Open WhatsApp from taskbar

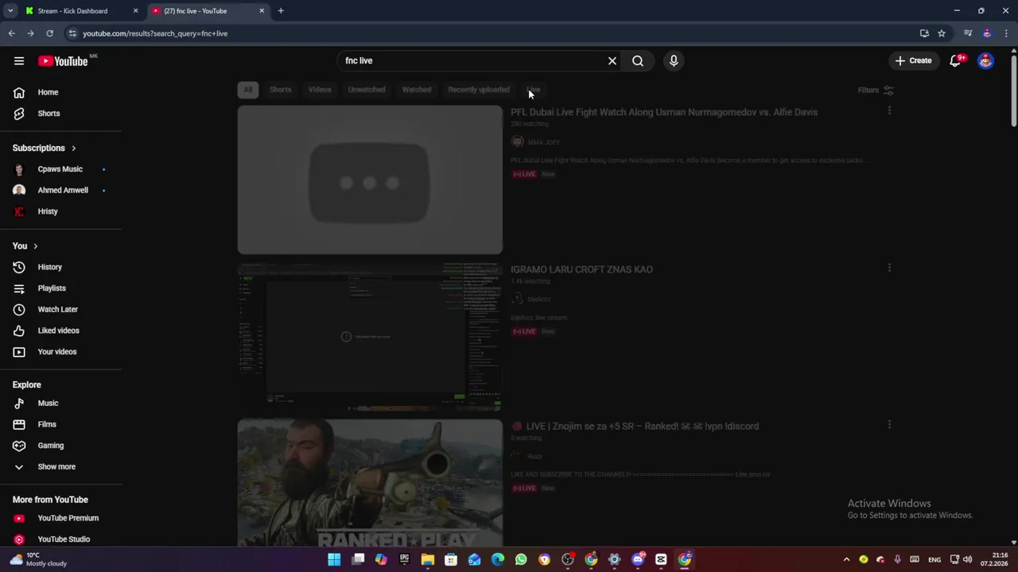click(x=521, y=560)
